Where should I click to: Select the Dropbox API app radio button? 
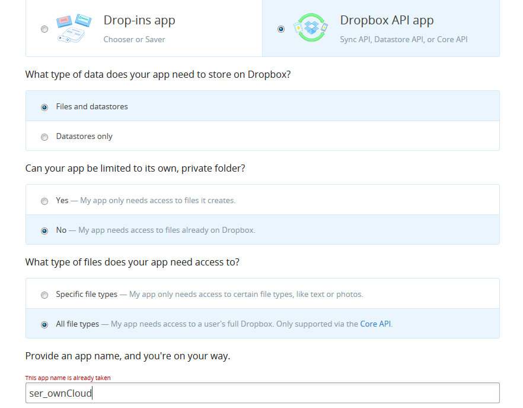[281, 29]
